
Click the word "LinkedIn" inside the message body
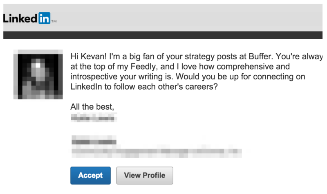click(x=86, y=87)
